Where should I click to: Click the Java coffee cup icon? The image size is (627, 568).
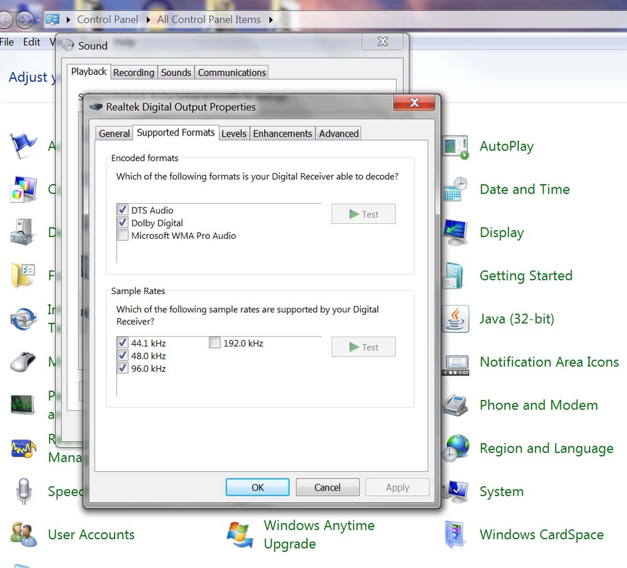pos(455,318)
